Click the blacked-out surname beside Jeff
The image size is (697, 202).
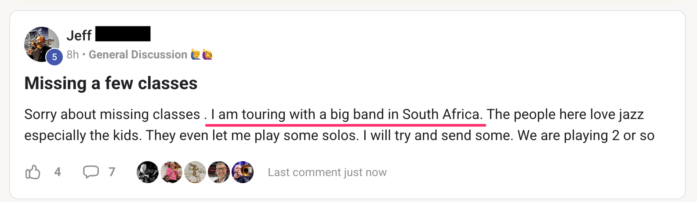pyautogui.click(x=123, y=34)
